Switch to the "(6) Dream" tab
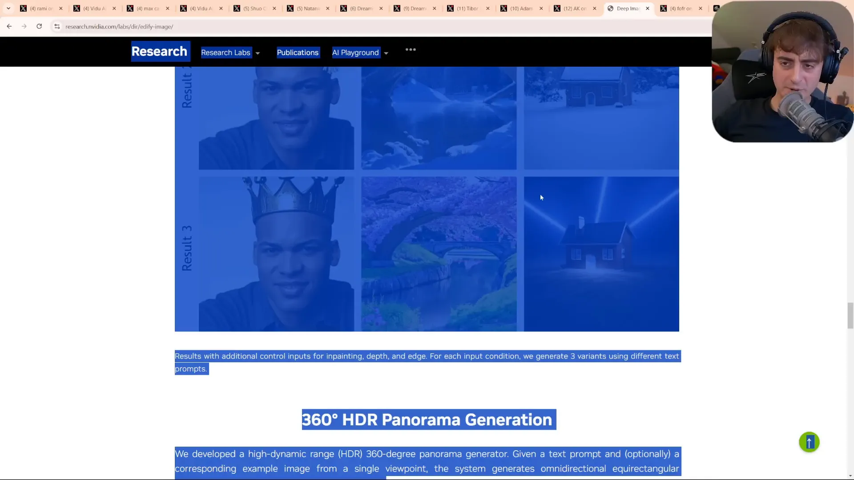 pyautogui.click(x=361, y=8)
